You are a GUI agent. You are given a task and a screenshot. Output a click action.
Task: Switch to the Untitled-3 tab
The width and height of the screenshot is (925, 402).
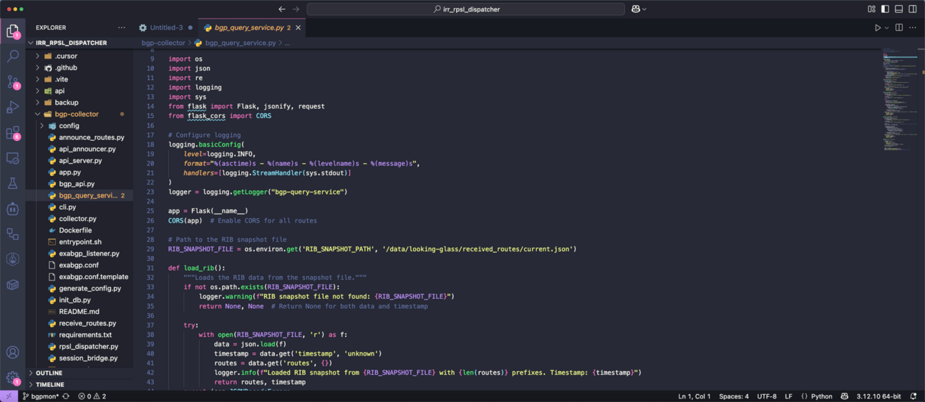pos(166,28)
